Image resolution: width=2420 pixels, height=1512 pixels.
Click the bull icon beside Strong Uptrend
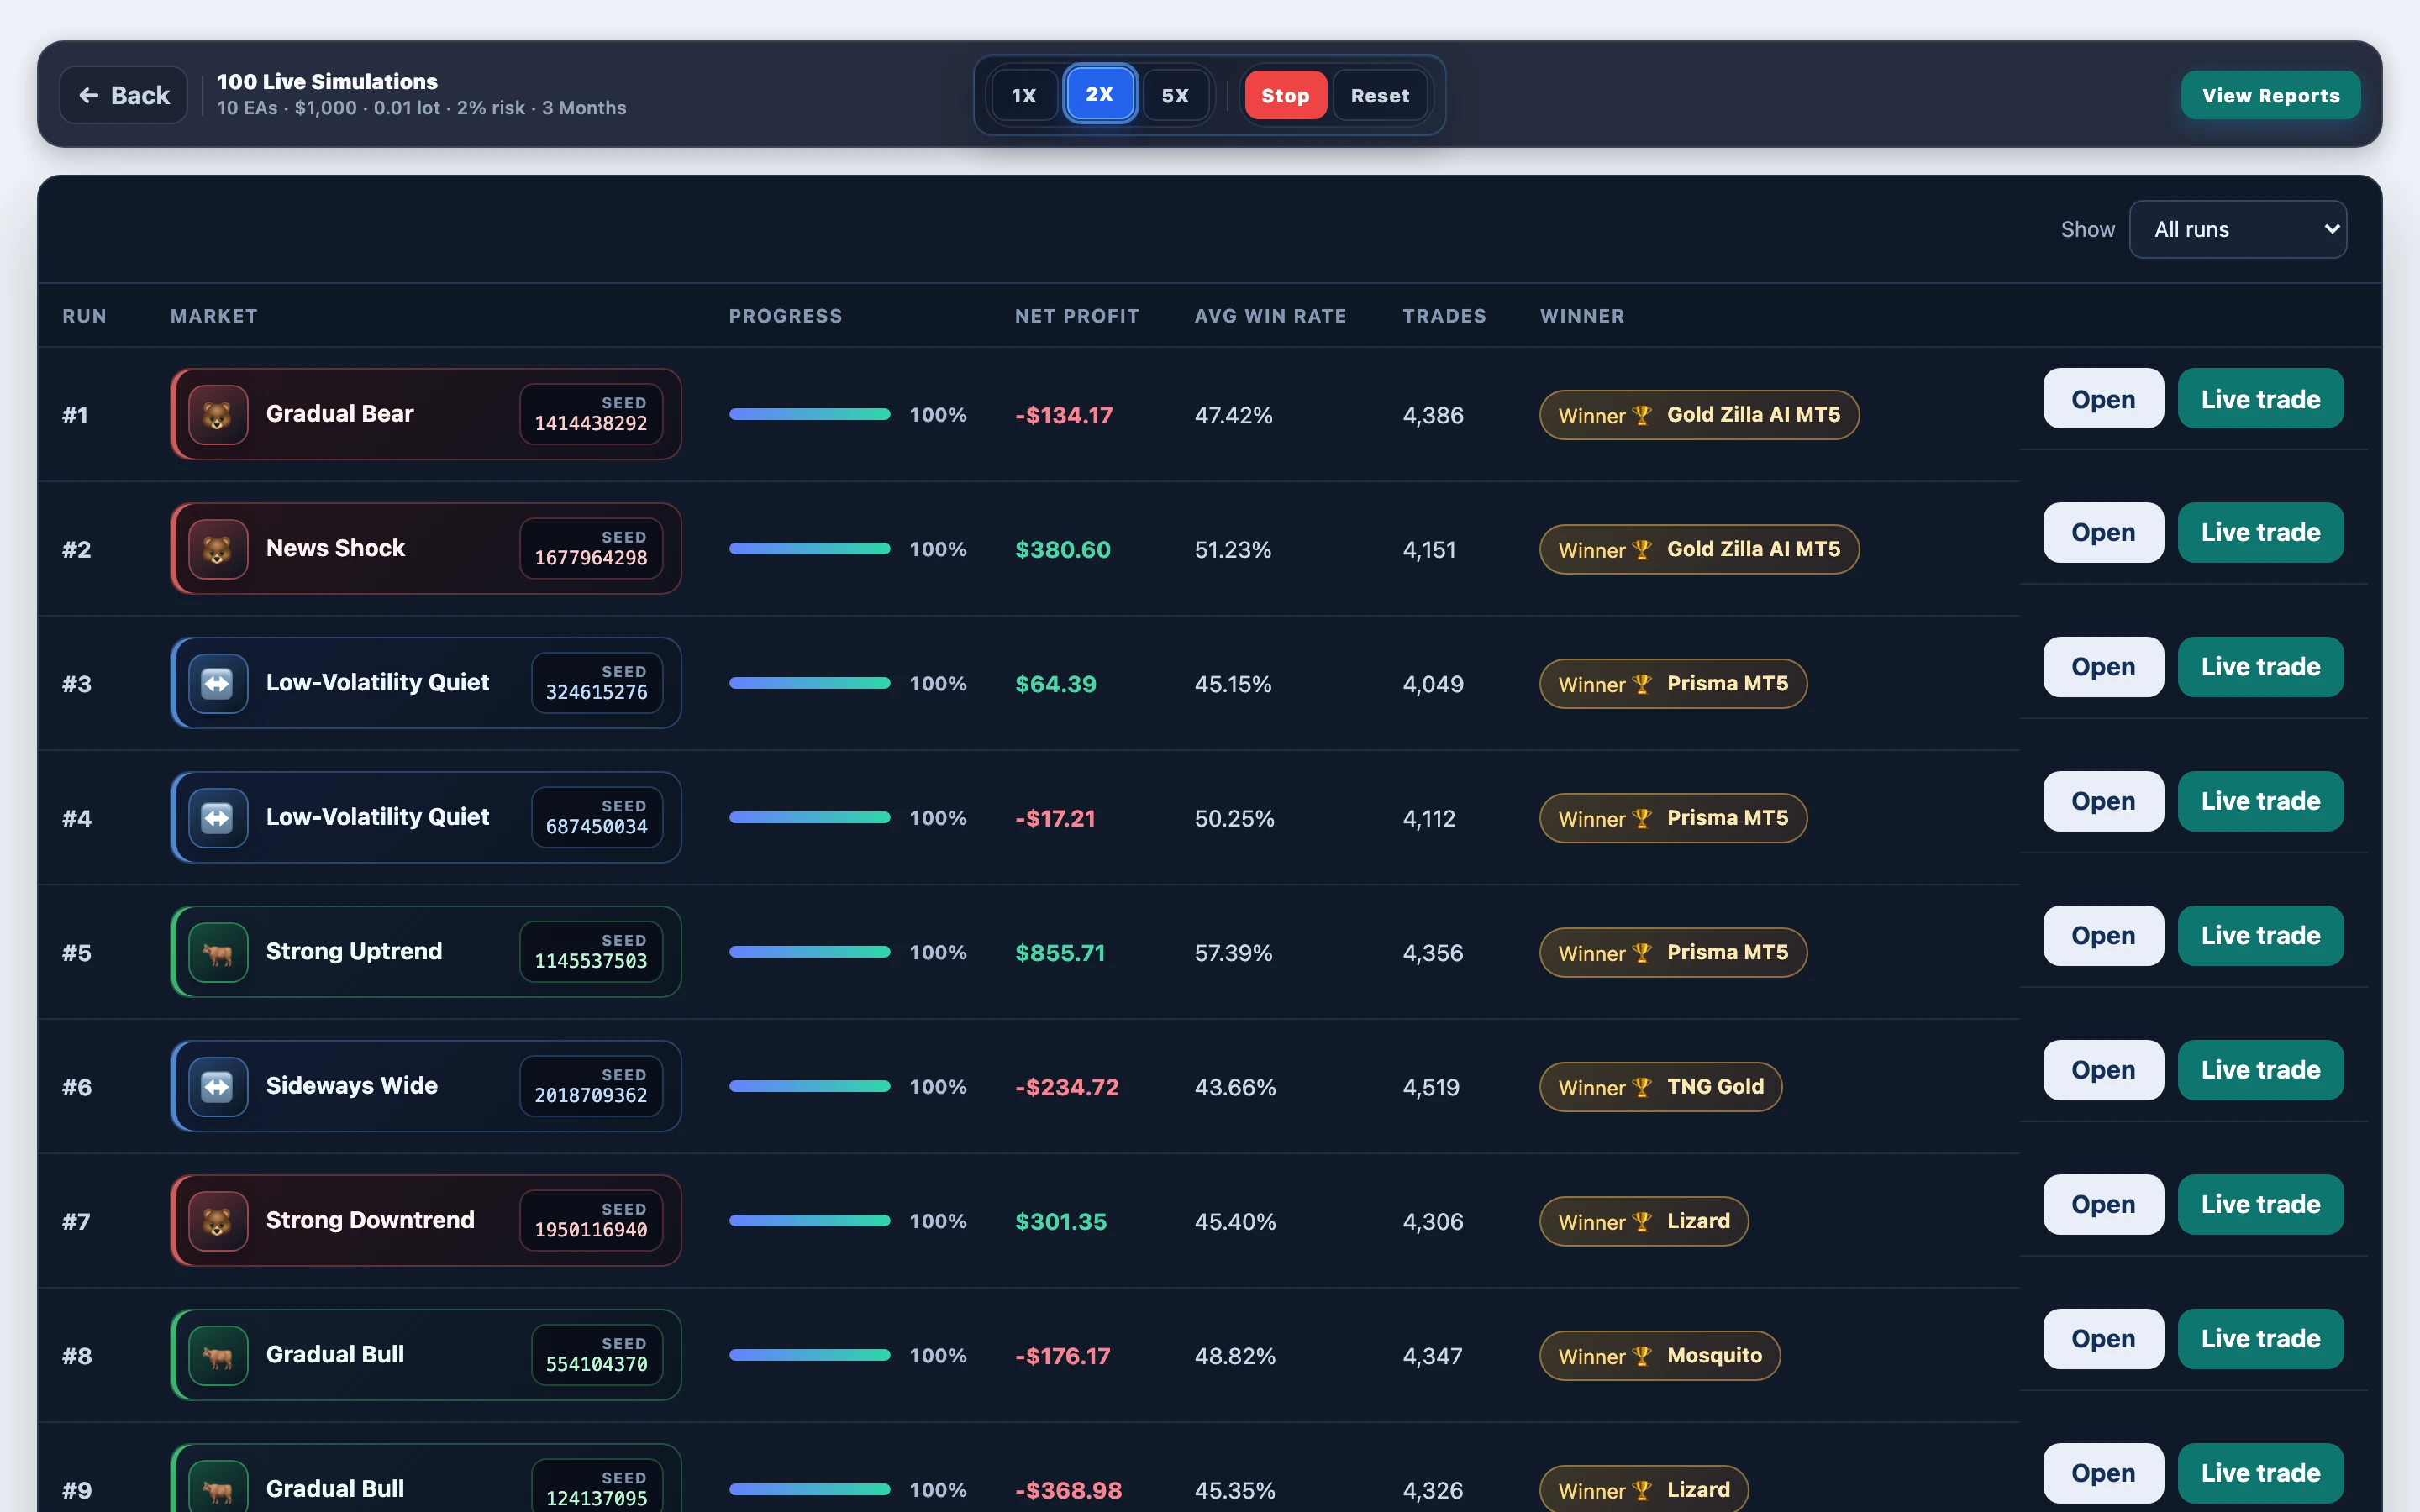(x=218, y=952)
